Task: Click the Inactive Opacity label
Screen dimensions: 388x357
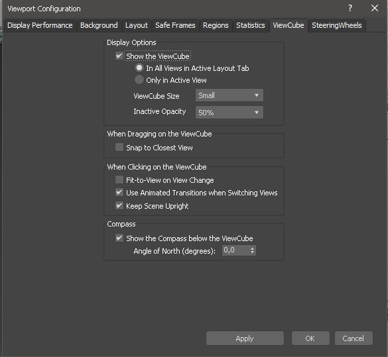Action: point(160,111)
